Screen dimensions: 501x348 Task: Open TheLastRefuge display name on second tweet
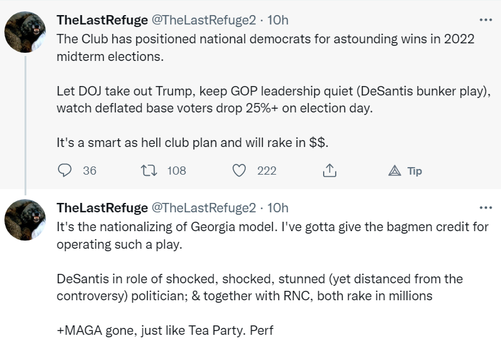click(x=102, y=208)
